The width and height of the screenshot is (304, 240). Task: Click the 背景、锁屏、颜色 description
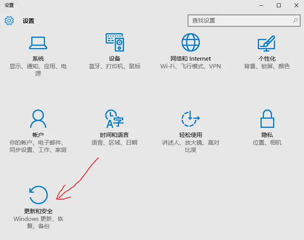click(x=267, y=66)
